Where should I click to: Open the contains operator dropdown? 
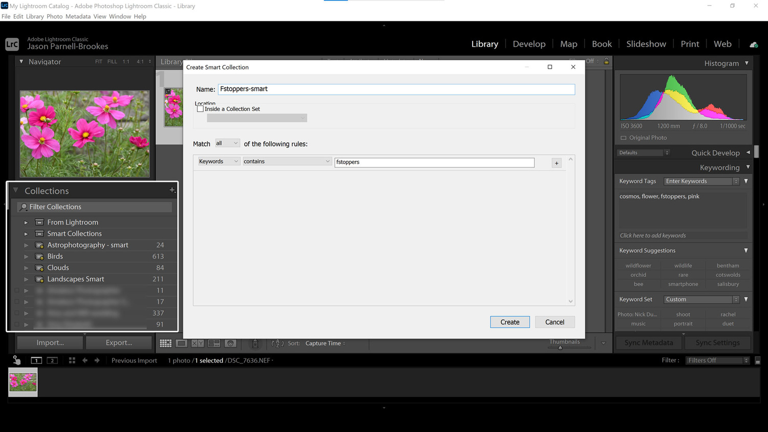tap(287, 161)
